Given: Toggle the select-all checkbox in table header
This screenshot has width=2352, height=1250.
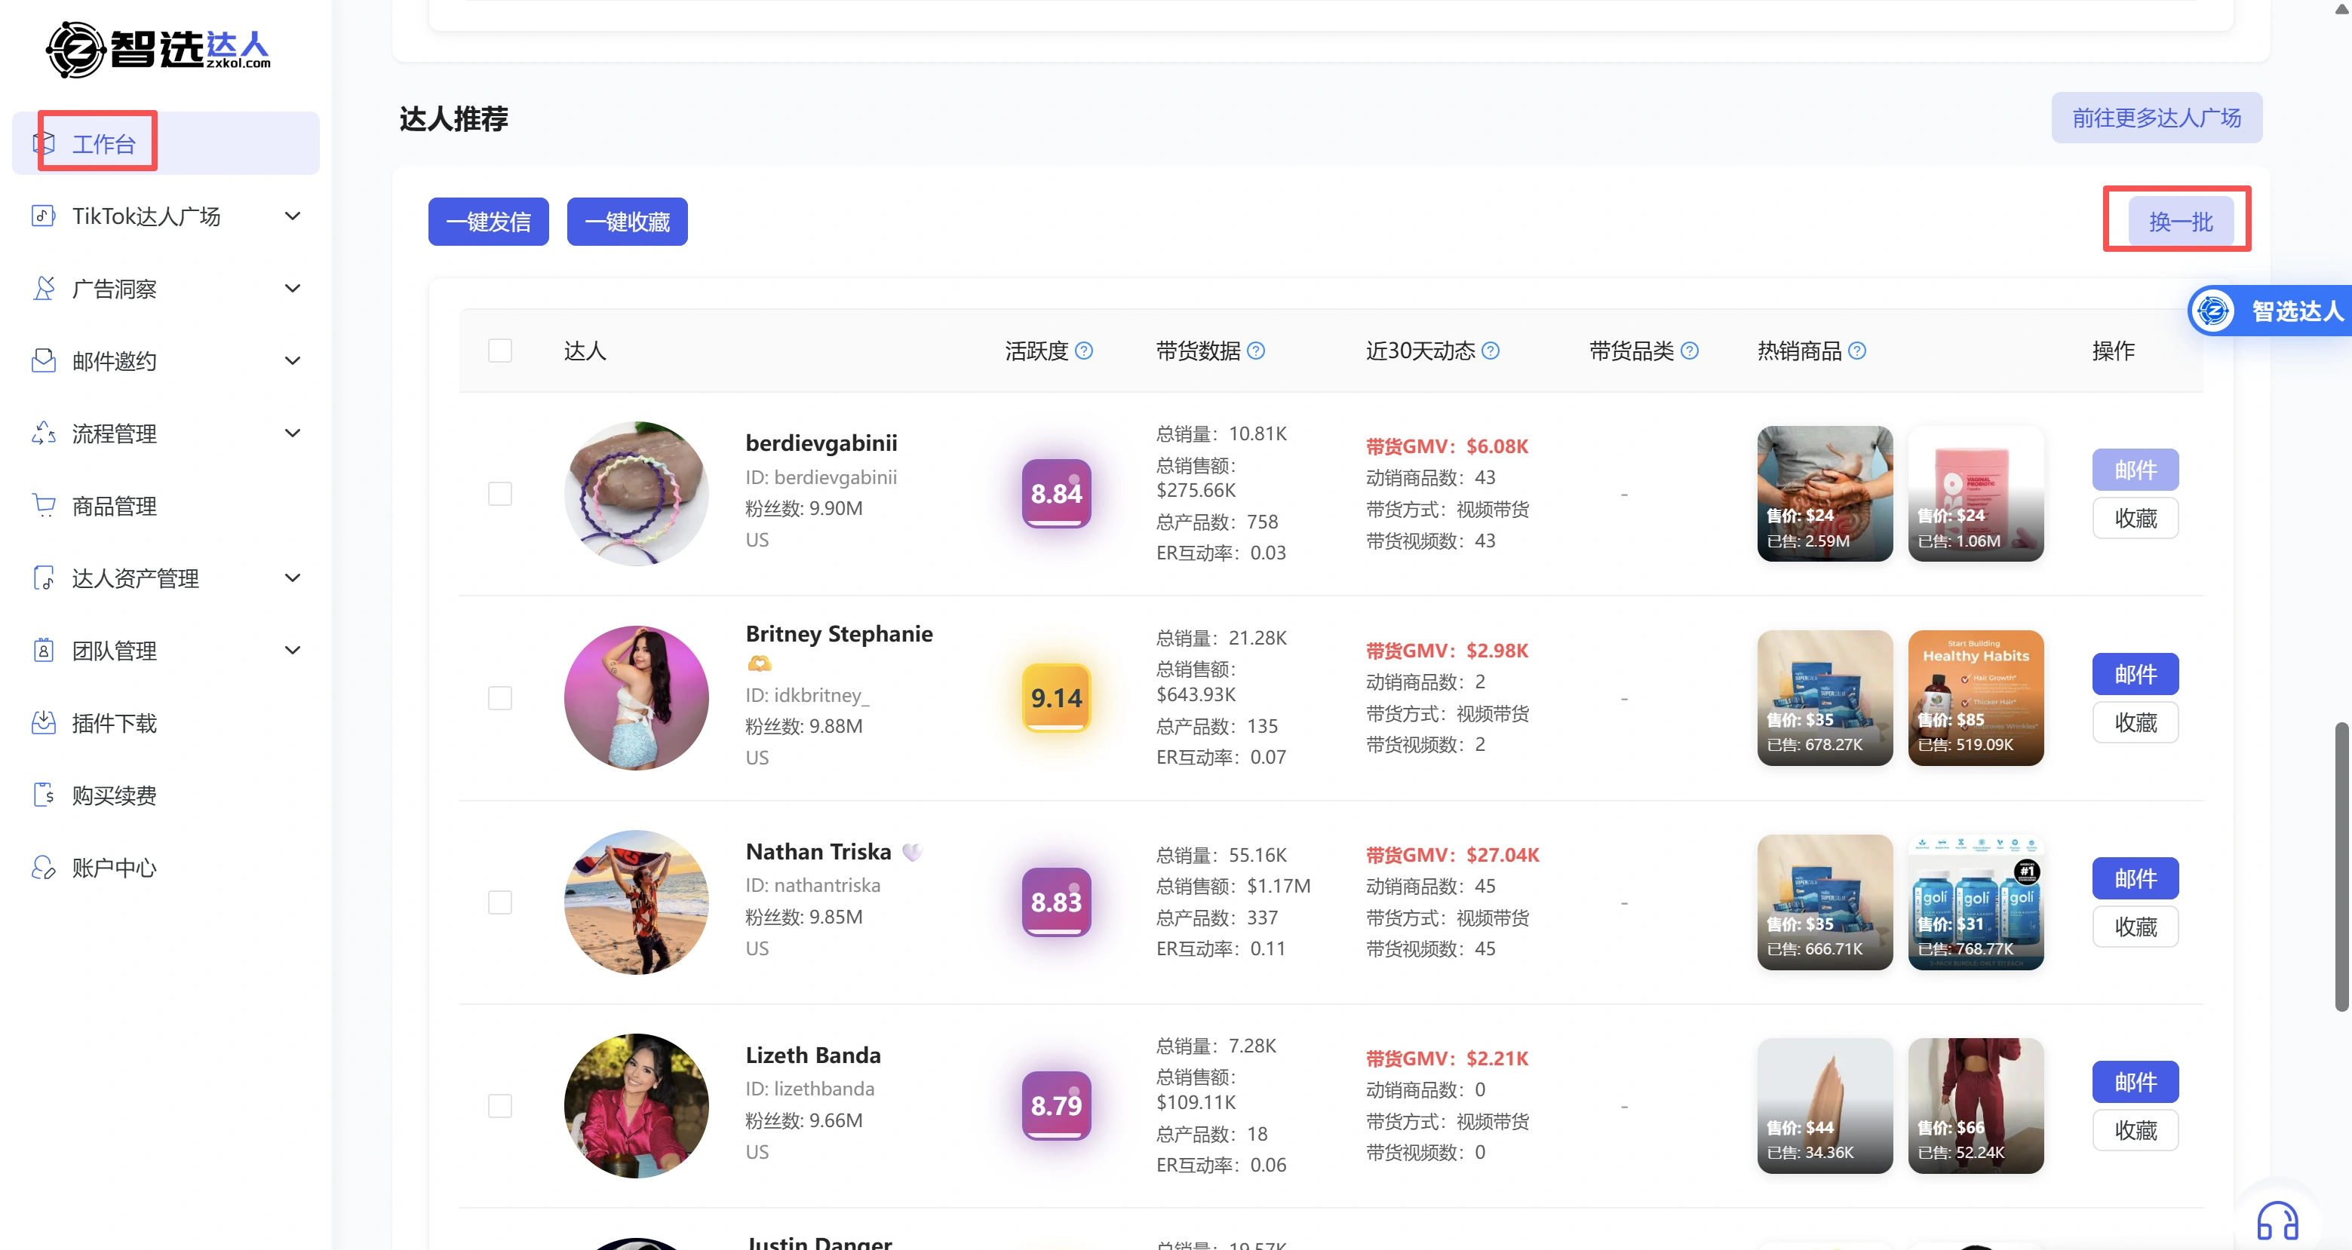Looking at the screenshot, I should tap(499, 351).
